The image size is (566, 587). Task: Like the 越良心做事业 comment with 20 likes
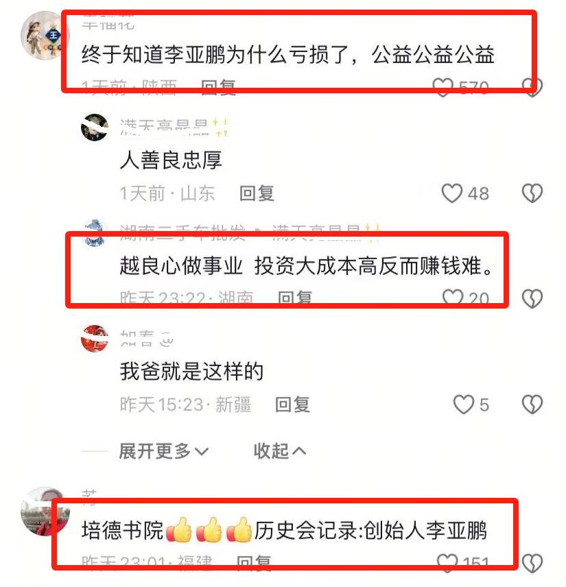453,298
